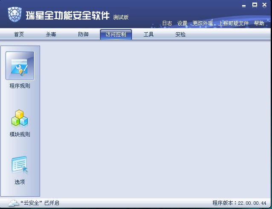Click the 瑞星全功能安全软件 title text
The height and width of the screenshot is (209, 272).
coord(68,15)
